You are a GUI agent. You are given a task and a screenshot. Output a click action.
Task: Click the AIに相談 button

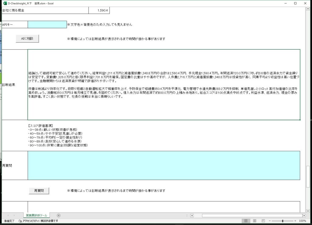click(27, 39)
